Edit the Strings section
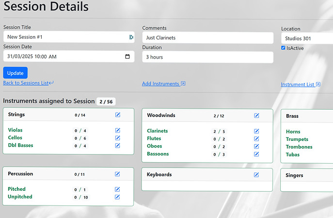333x218 pixels. click(x=118, y=115)
